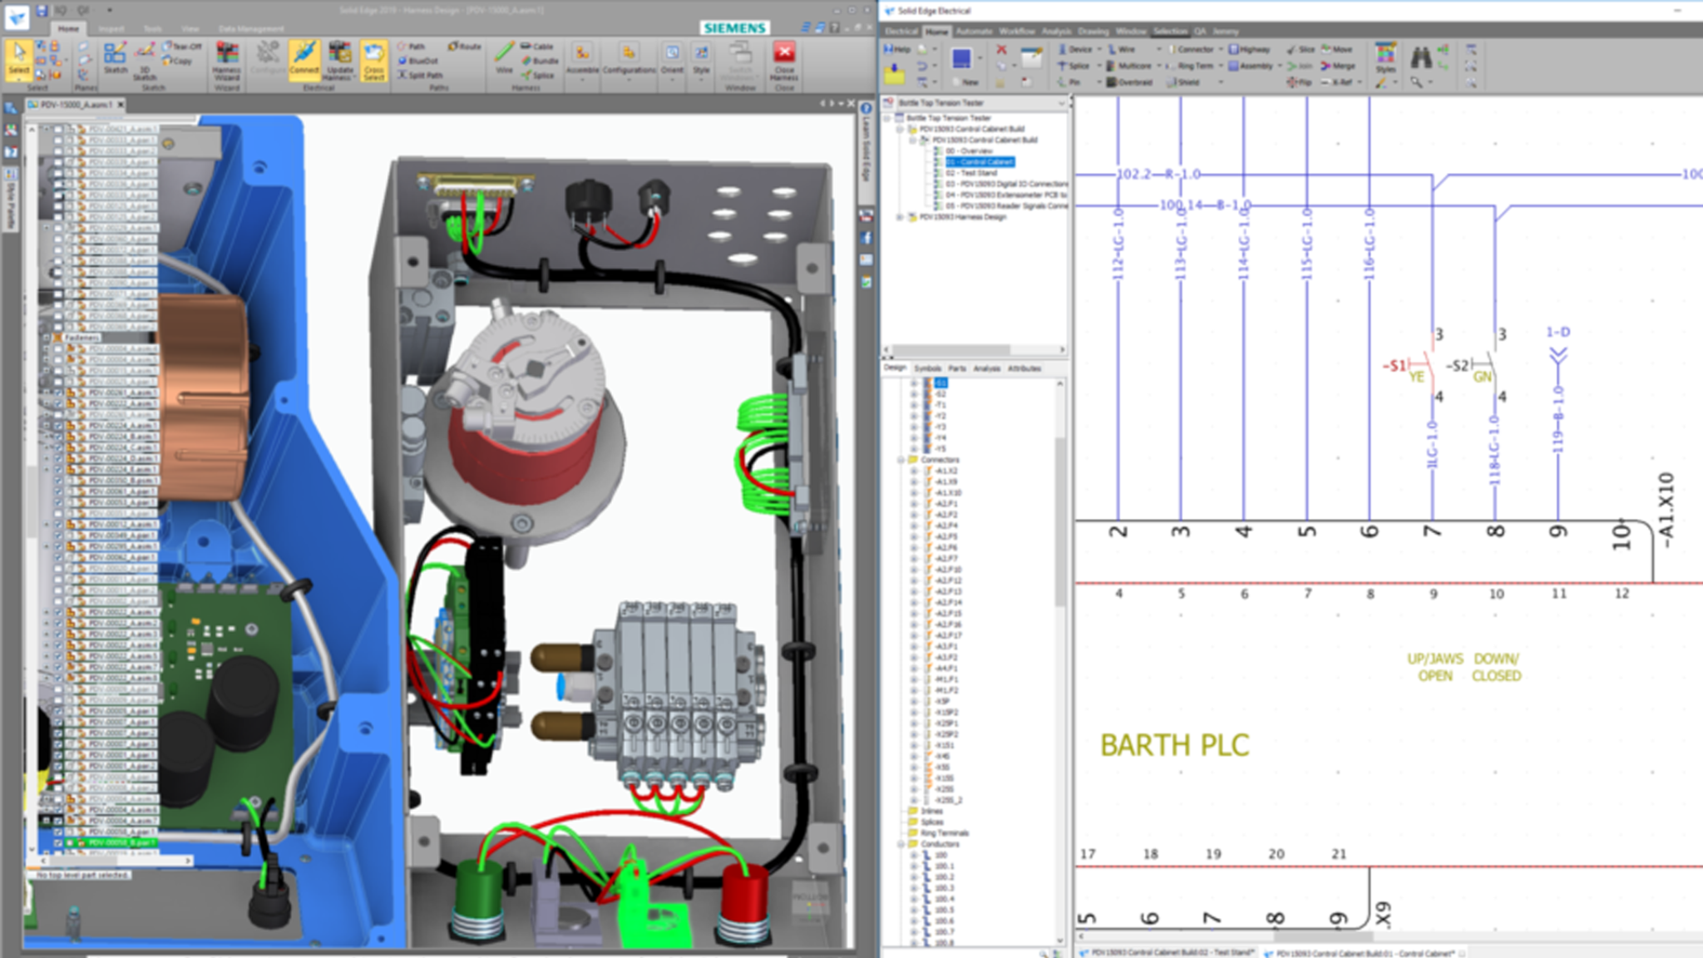Image resolution: width=1703 pixels, height=958 pixels.
Task: Switch to the Symbols tab
Action: [927, 368]
